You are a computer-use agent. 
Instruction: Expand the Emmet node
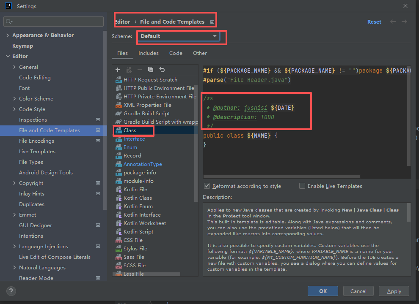[x=14, y=214]
